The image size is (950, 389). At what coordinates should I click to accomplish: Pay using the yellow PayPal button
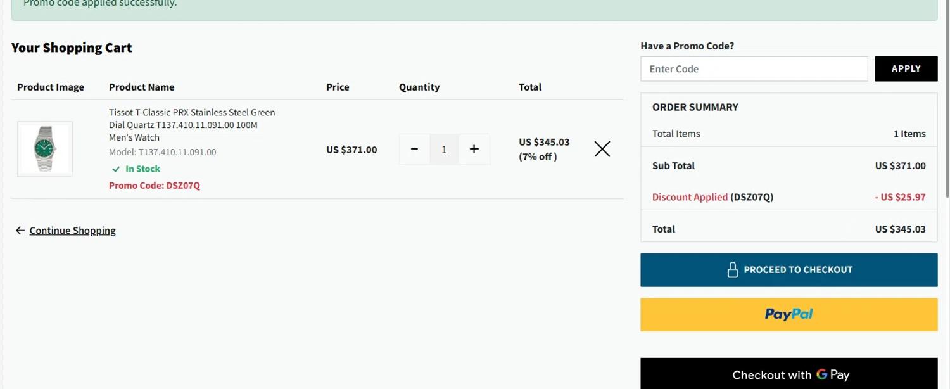[789, 314]
